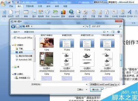This screenshot has width=138, height=101.
Task: Switch to the 页面布局 ribbon tab
Action: click(x=30, y=6)
